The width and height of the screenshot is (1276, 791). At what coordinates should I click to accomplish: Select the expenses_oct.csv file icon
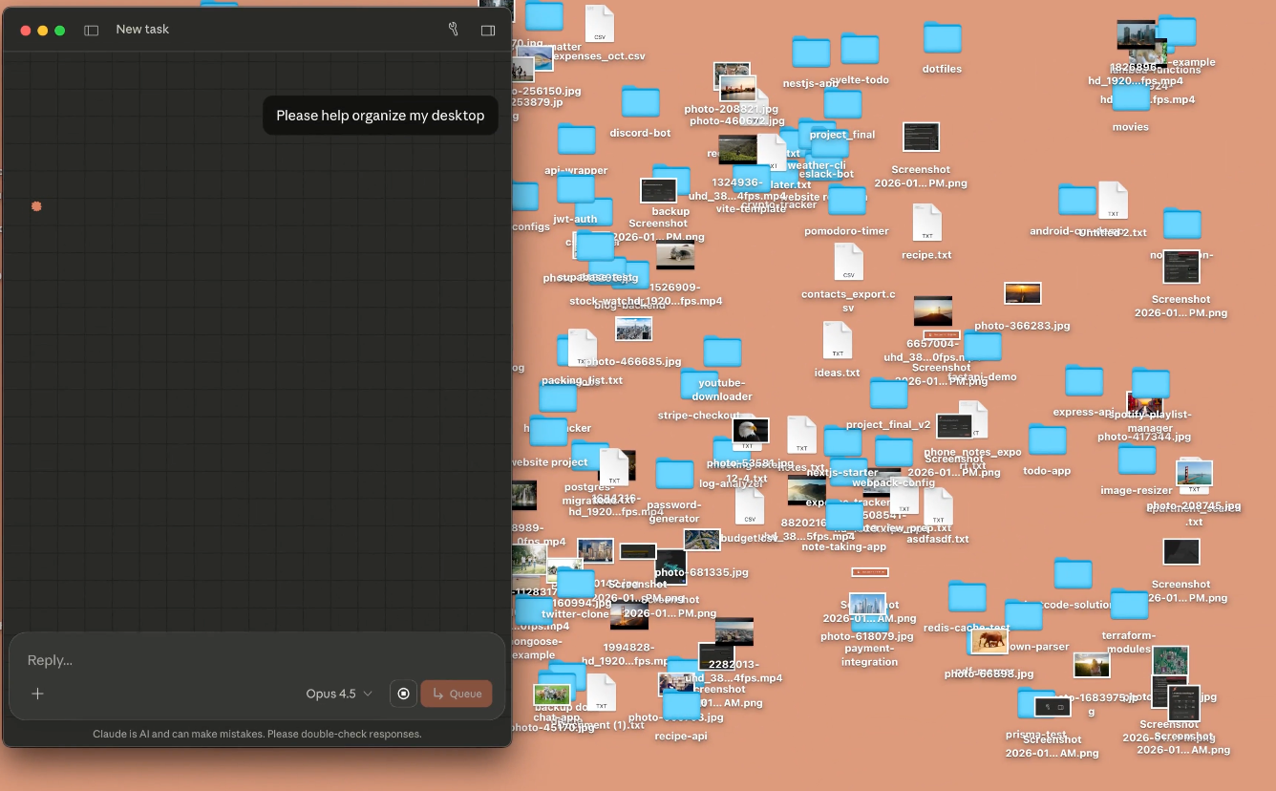[599, 25]
